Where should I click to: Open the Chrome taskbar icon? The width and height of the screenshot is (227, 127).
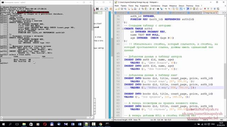point(100,124)
